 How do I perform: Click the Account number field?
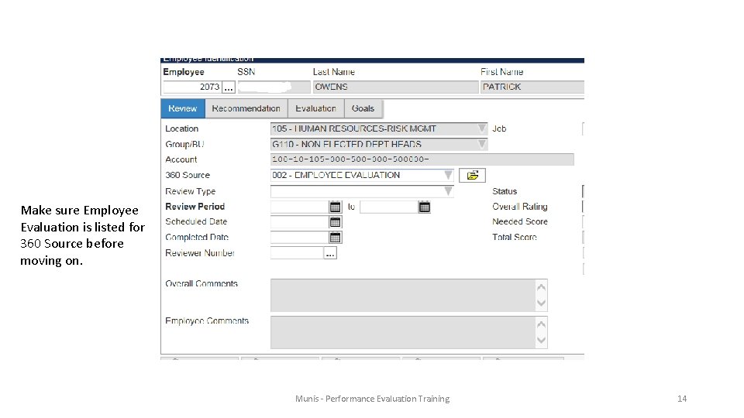[422, 159]
